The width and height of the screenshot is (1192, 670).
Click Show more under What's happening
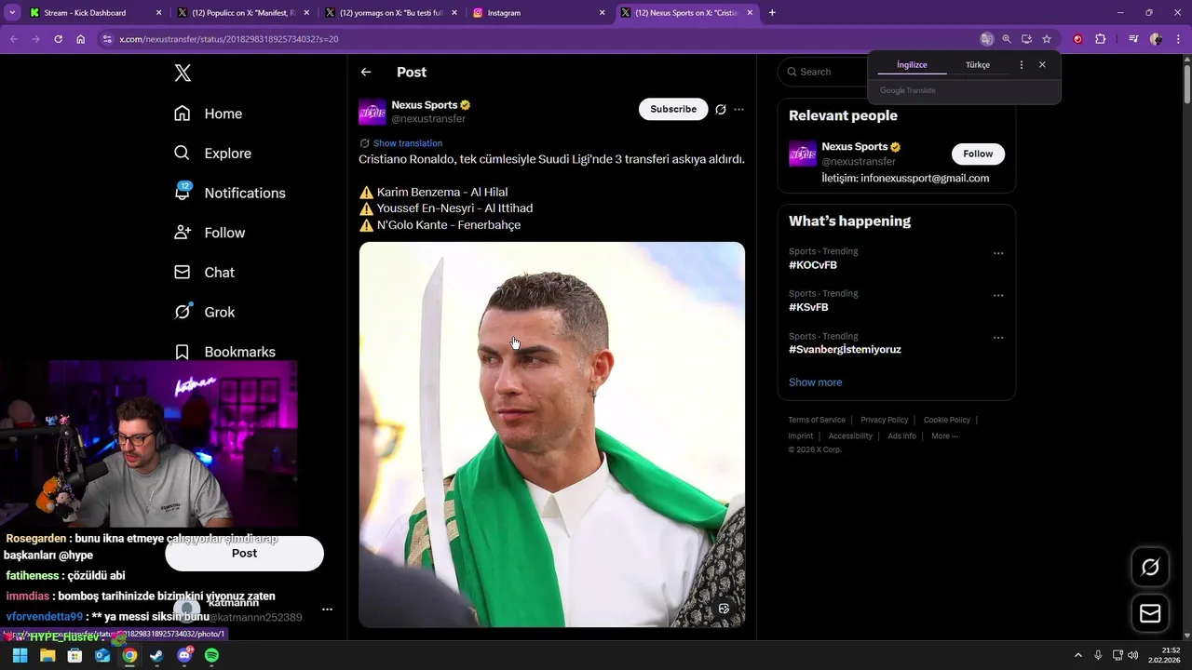pyautogui.click(x=815, y=382)
